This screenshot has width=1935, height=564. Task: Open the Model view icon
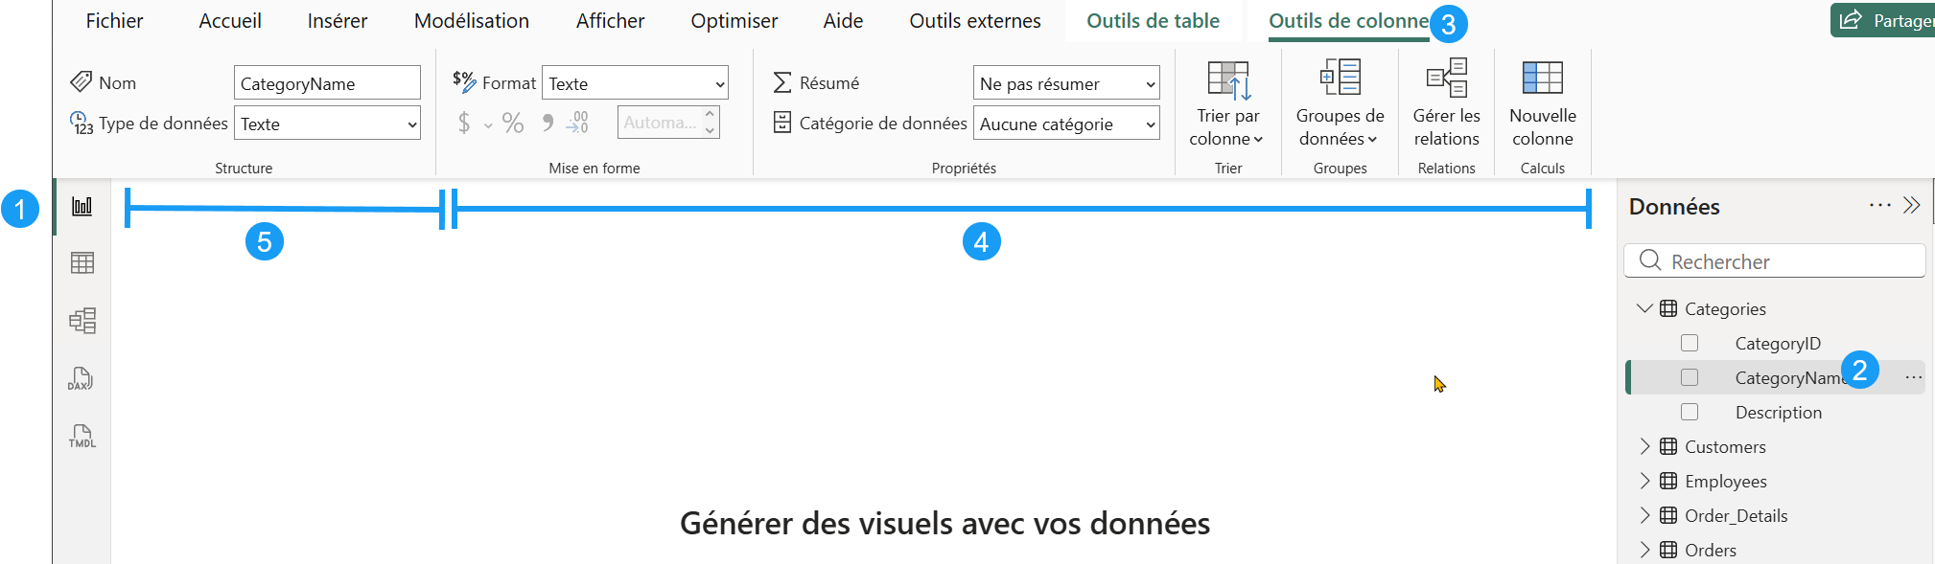tap(82, 320)
